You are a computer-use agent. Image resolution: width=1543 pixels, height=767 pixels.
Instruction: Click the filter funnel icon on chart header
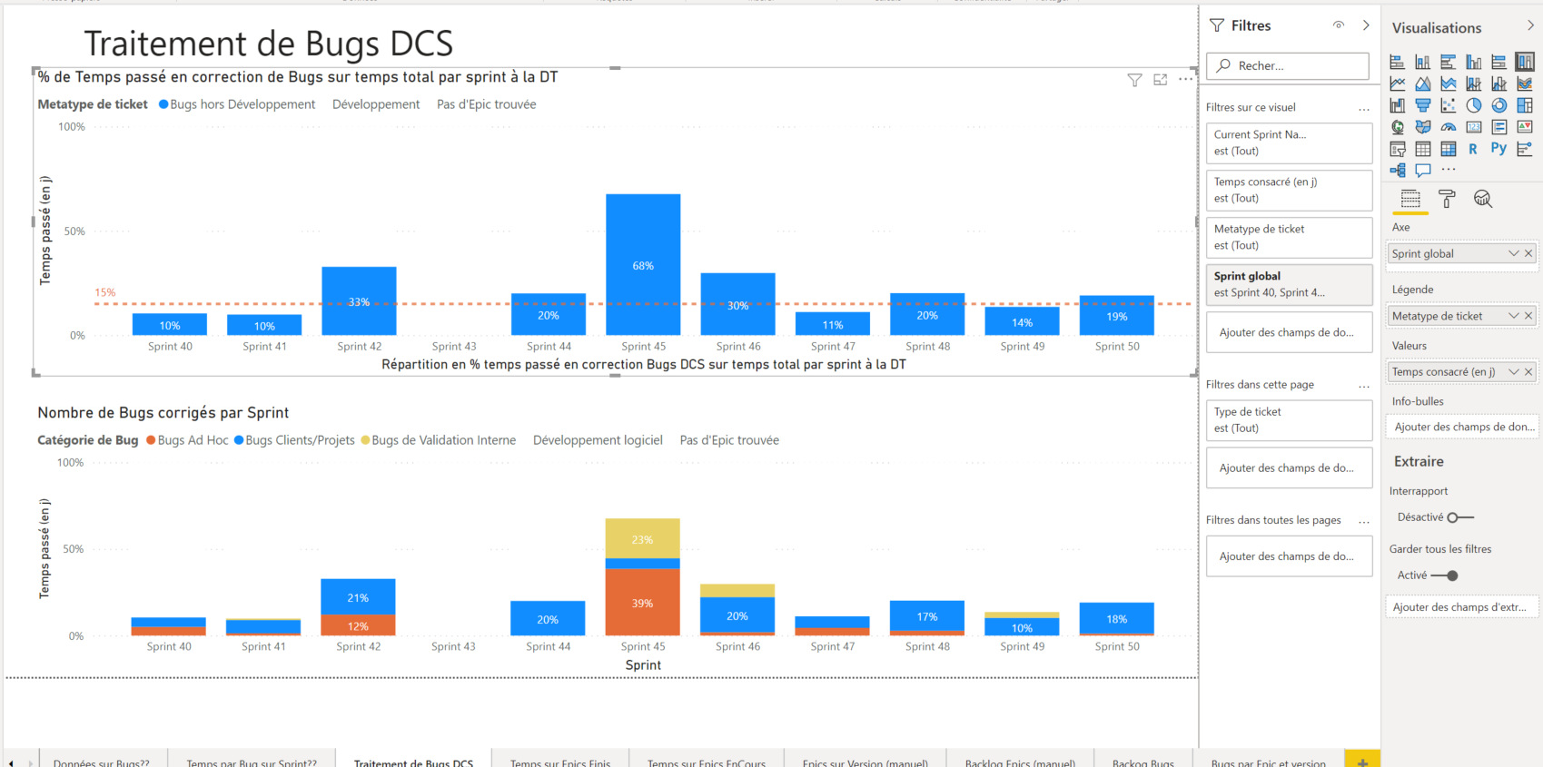point(1134,80)
